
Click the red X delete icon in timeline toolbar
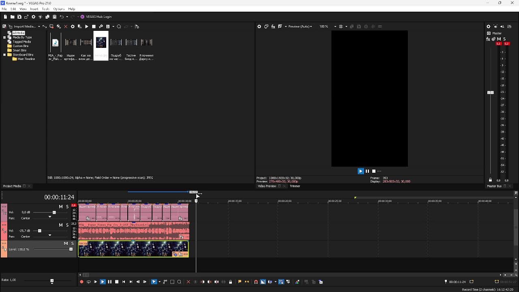pyautogui.click(x=188, y=282)
